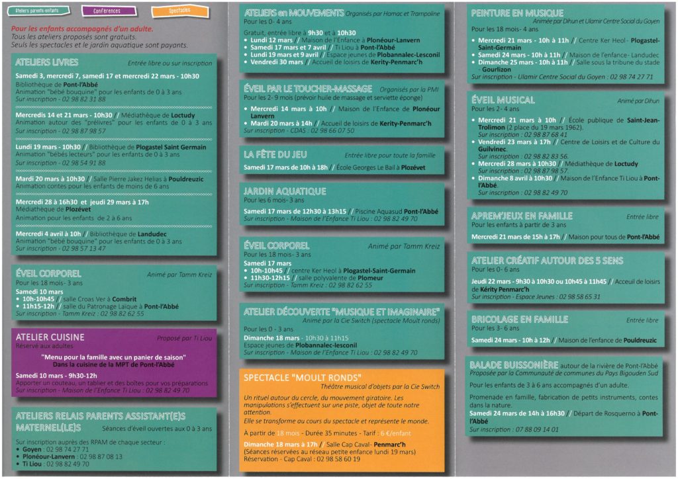Screen dimensions: 678x479
Task: Click the "LA FÊTE DU JEU" heading
Action: tap(275, 154)
